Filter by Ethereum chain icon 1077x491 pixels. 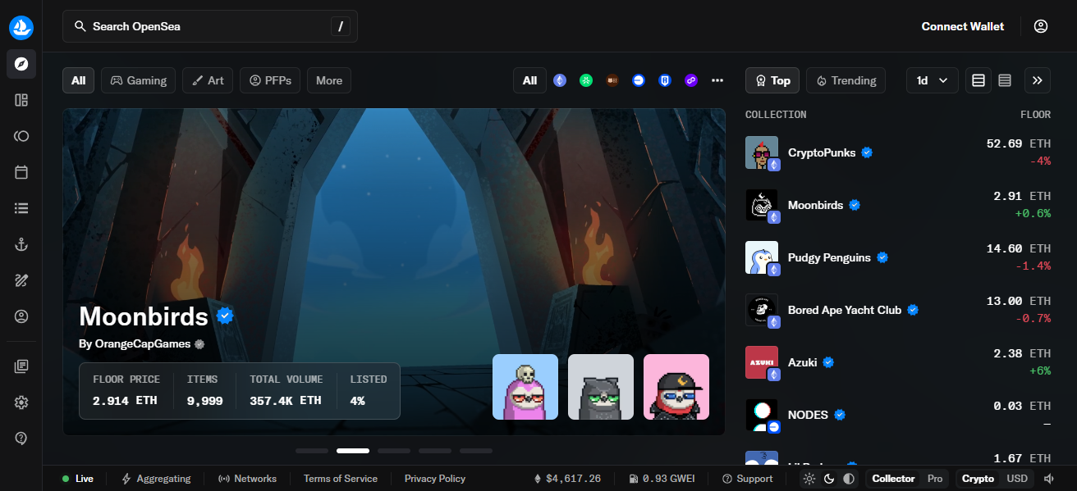[560, 80]
